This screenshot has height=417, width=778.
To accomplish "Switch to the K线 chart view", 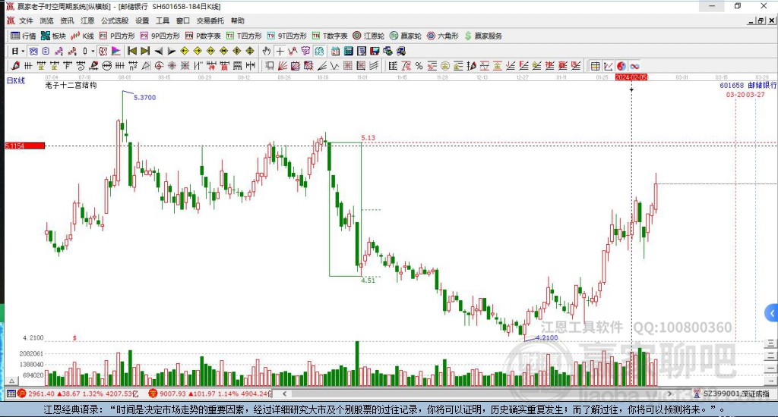I will tap(82, 36).
